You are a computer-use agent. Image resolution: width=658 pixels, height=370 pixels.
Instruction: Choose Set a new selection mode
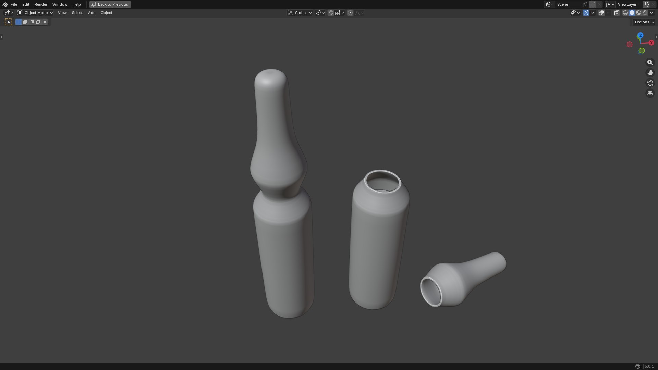[19, 22]
